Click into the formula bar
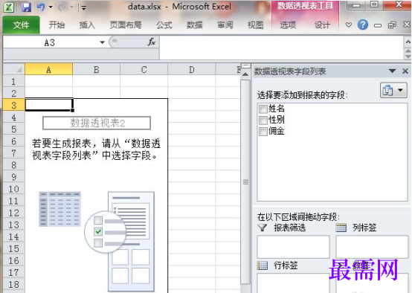This screenshot has height=293, width=412. tap(281, 48)
